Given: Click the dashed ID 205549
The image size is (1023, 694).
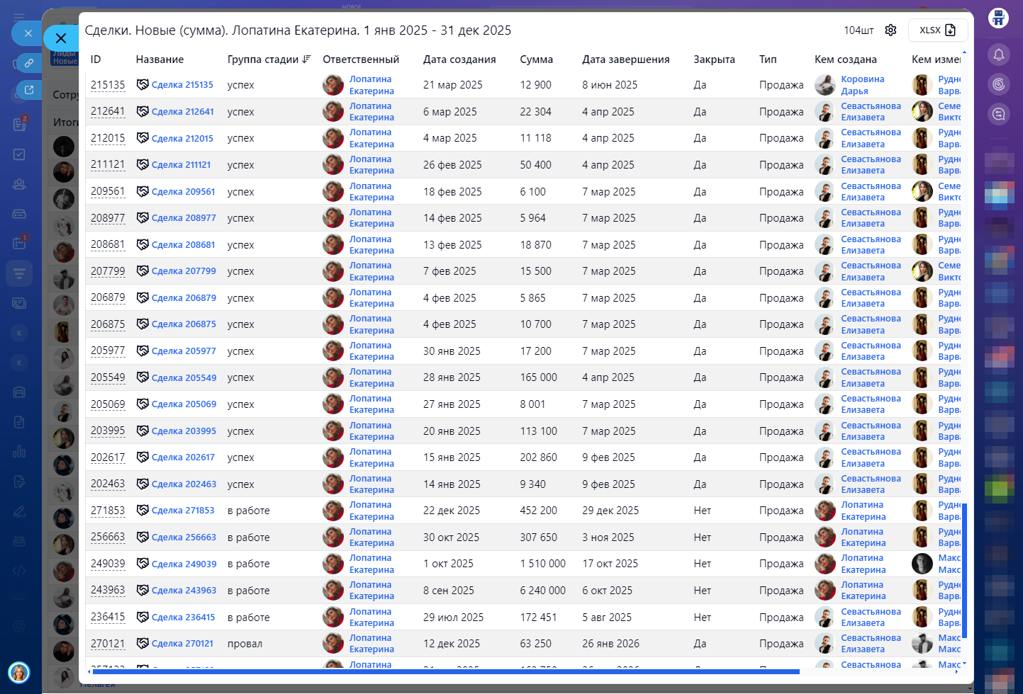Looking at the screenshot, I should 108,377.
